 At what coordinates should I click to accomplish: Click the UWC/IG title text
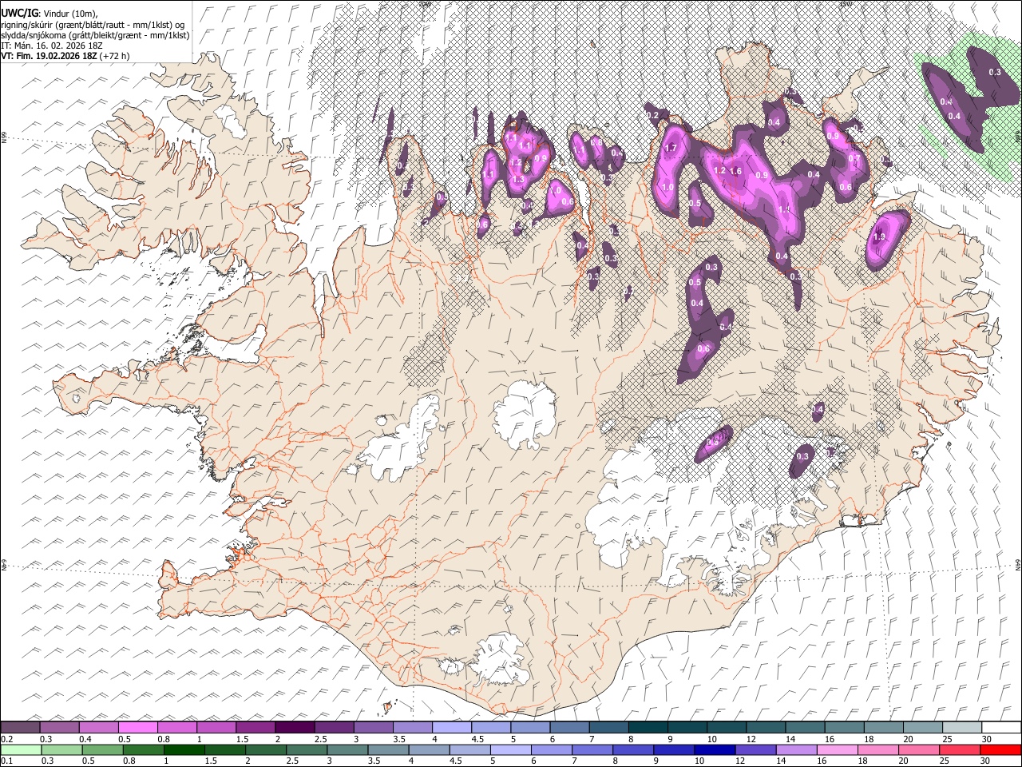18,14
